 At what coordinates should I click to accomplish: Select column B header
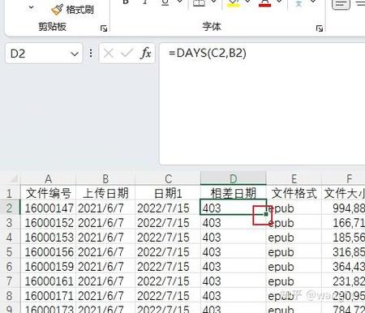(x=105, y=178)
